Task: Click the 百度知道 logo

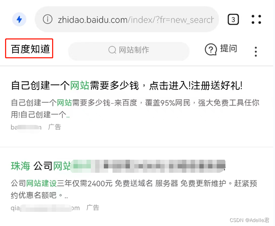Action: tap(30, 49)
